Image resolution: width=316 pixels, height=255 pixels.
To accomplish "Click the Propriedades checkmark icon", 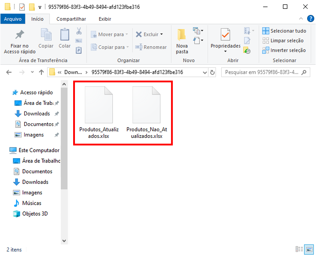I will [x=225, y=35].
